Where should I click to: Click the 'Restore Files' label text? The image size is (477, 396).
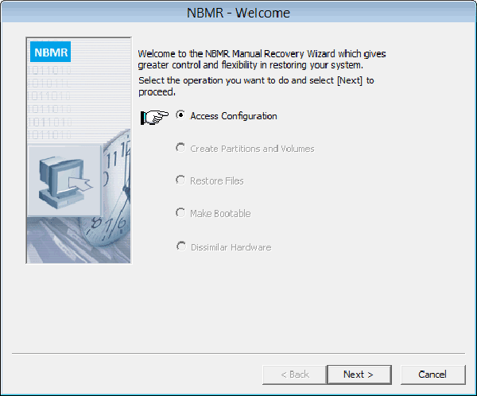click(x=217, y=181)
